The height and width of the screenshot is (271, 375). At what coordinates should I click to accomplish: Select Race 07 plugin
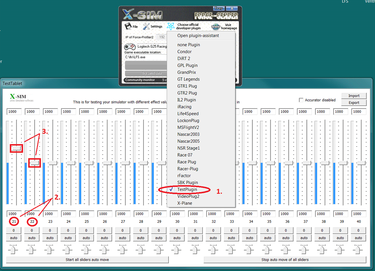185,155
